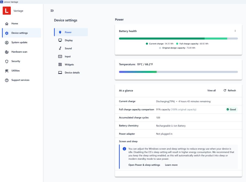Click the temperature progress bar
246x182 pixels.
coord(178,72)
